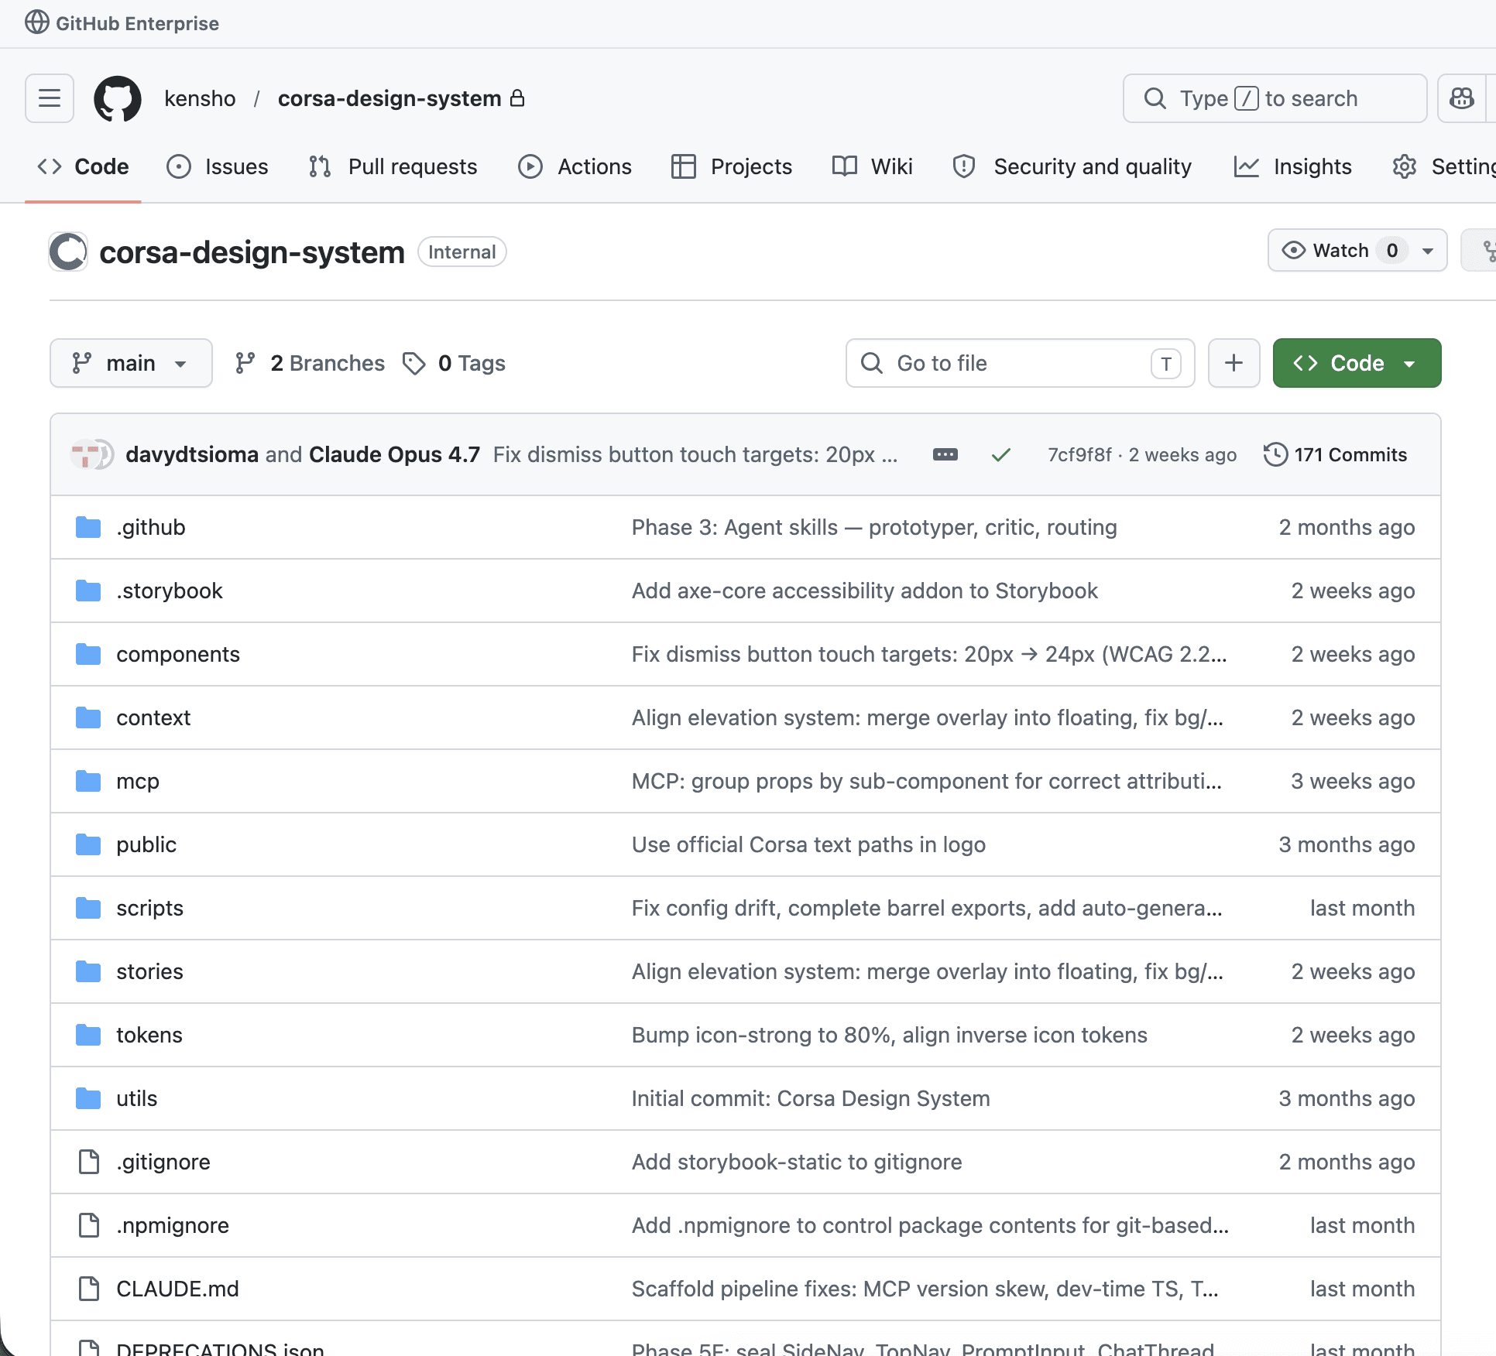1496x1356 pixels.
Task: Open the public folder
Action: pyautogui.click(x=146, y=844)
